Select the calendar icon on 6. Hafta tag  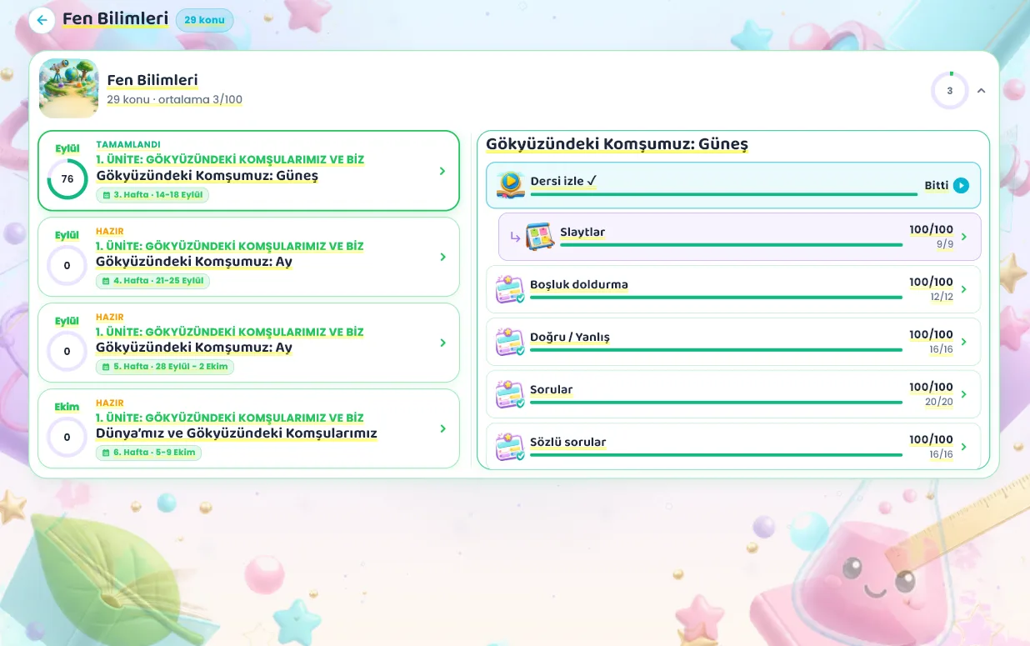106,453
